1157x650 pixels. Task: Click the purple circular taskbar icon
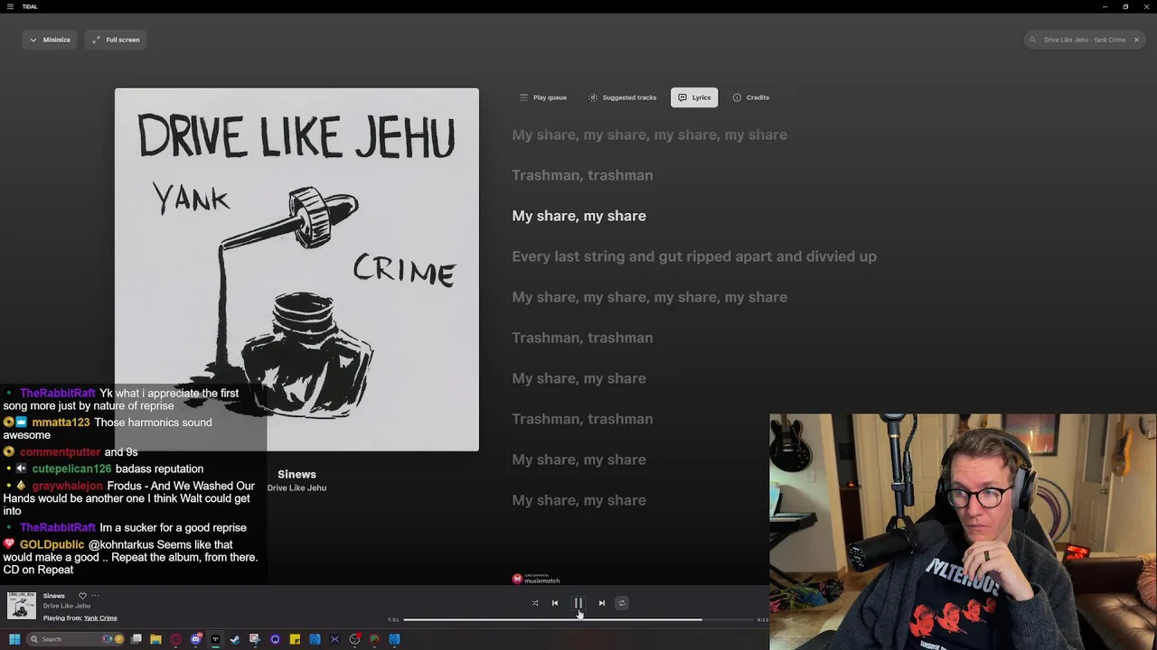point(275,639)
